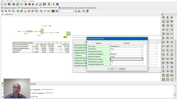Select heat exchanger Тэ-1 on flowsheet
Screen dimensions: 177x99
30,31
